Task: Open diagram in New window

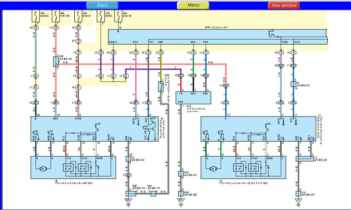Action: [x=284, y=5]
